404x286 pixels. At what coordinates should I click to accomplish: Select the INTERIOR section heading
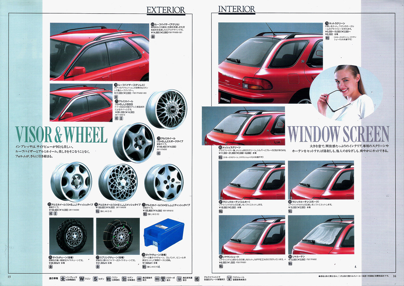(237, 9)
